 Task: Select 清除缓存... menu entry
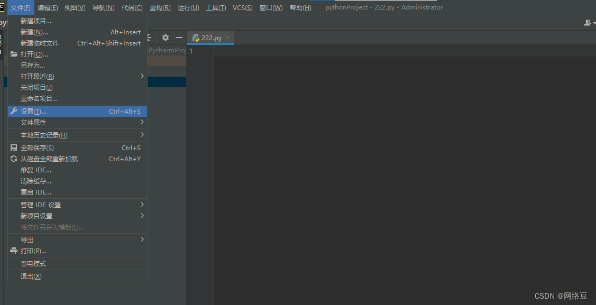point(78,181)
